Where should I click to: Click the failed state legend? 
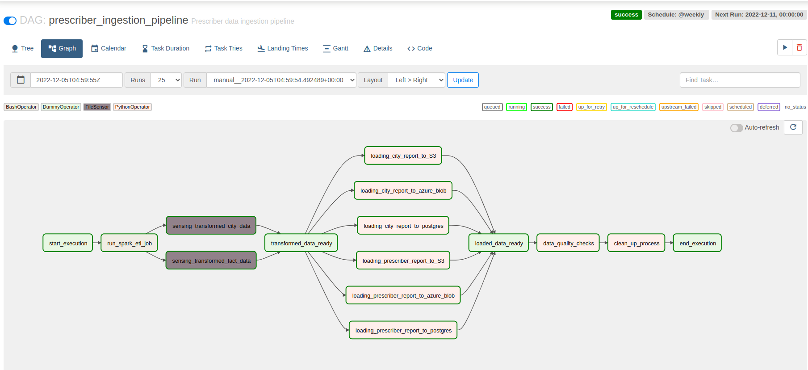565,107
